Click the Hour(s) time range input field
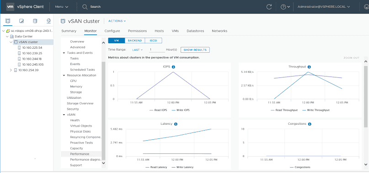This screenshot has width=369, height=173. [157, 50]
